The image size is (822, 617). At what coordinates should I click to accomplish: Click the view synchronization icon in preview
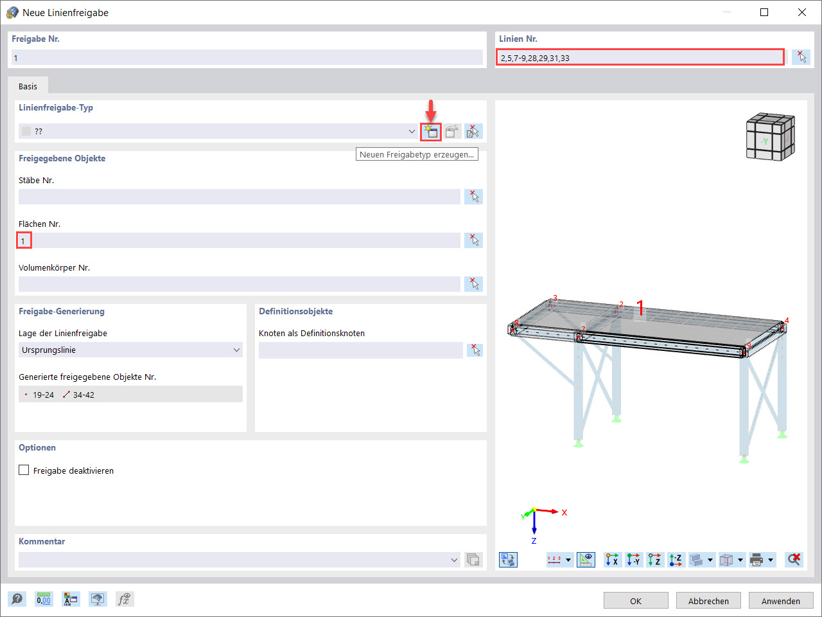pos(508,560)
